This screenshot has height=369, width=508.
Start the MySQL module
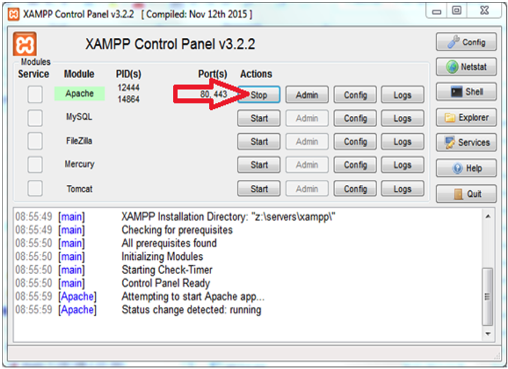click(x=259, y=118)
